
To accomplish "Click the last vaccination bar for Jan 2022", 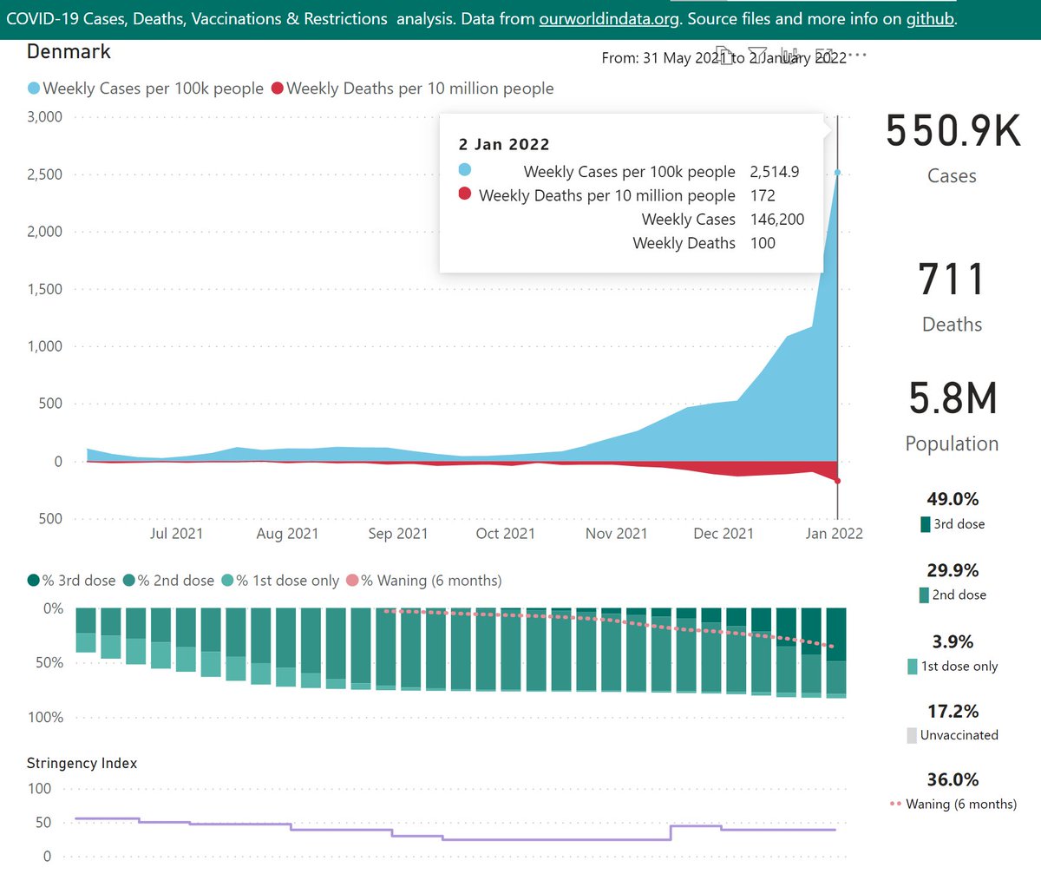I will (836, 653).
